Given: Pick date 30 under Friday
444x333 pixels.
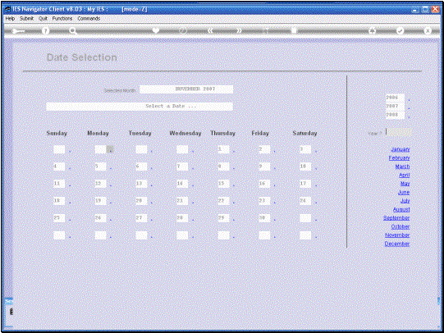Looking at the screenshot, I should [264, 218].
